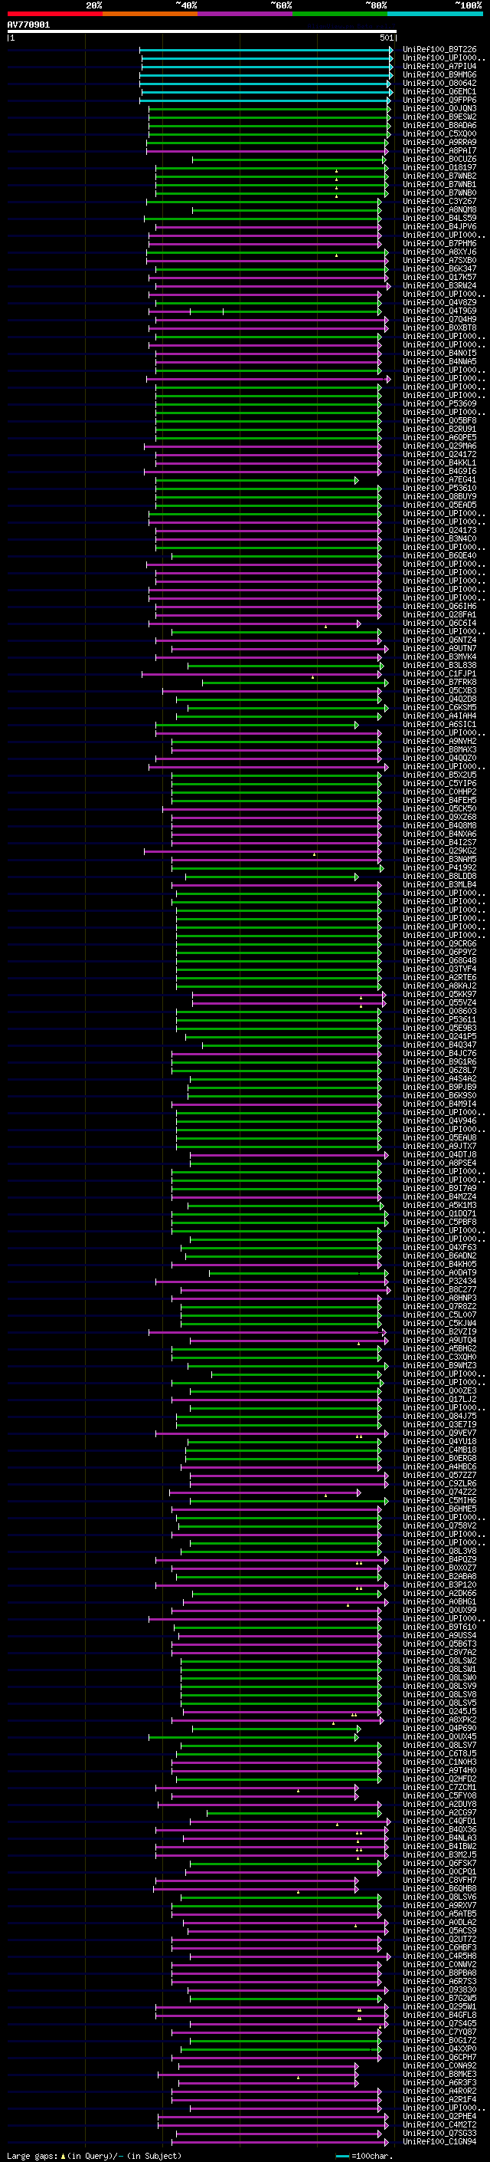The width and height of the screenshot is (490, 2162).
Task: Select hit label UniRef100_O18197
Action: 439,168
